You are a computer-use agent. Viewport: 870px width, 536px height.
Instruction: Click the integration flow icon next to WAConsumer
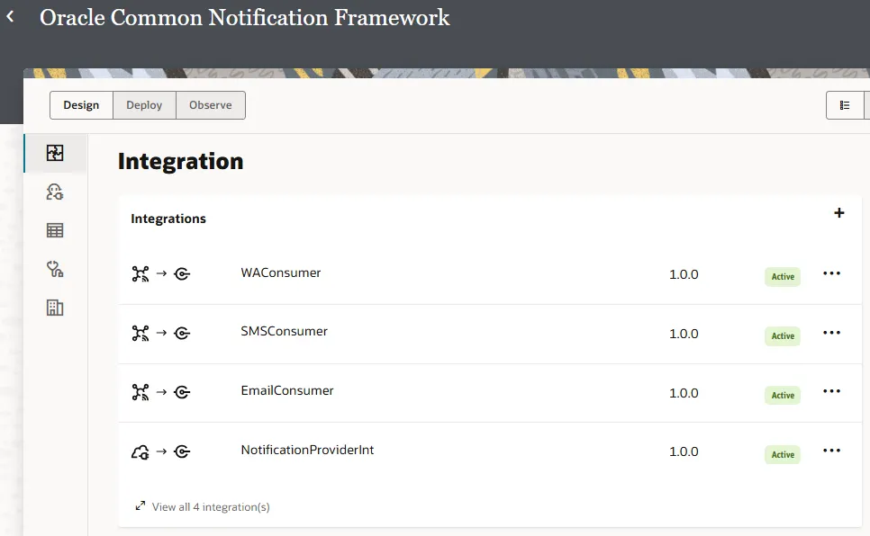click(x=140, y=275)
